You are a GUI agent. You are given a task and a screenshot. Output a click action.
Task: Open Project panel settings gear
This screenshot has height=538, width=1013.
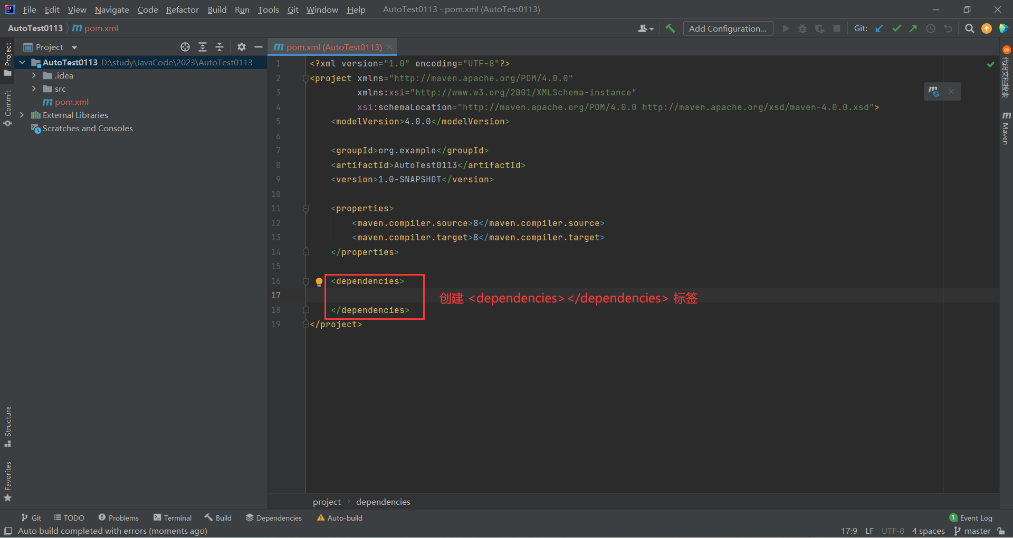point(242,47)
